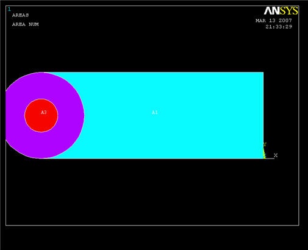Click the coordinate triad origin marker
This screenshot has height=250, width=308.
(x=264, y=157)
